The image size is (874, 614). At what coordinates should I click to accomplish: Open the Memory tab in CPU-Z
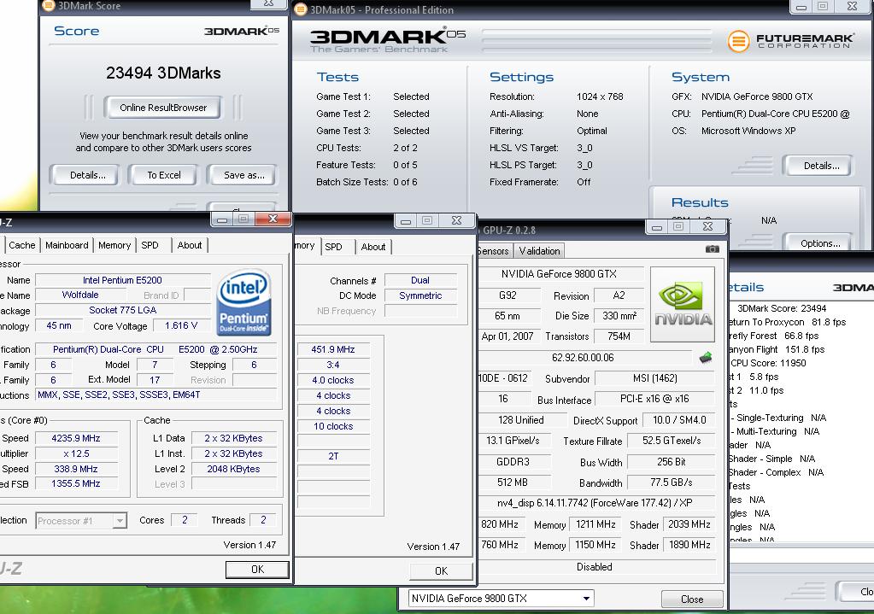[114, 245]
